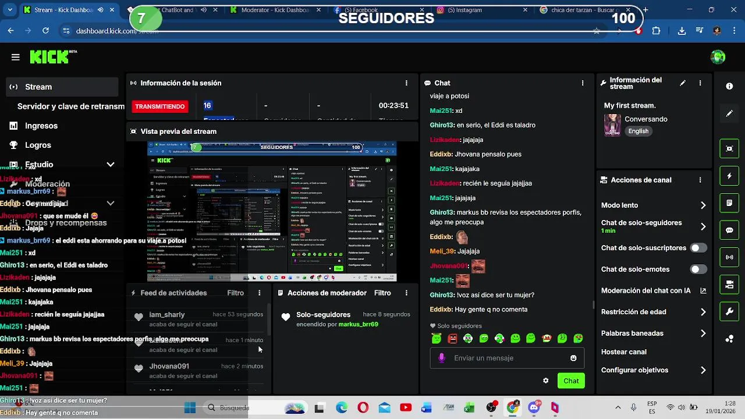Open Filtro in Feed de actividades
The width and height of the screenshot is (745, 419).
236,293
